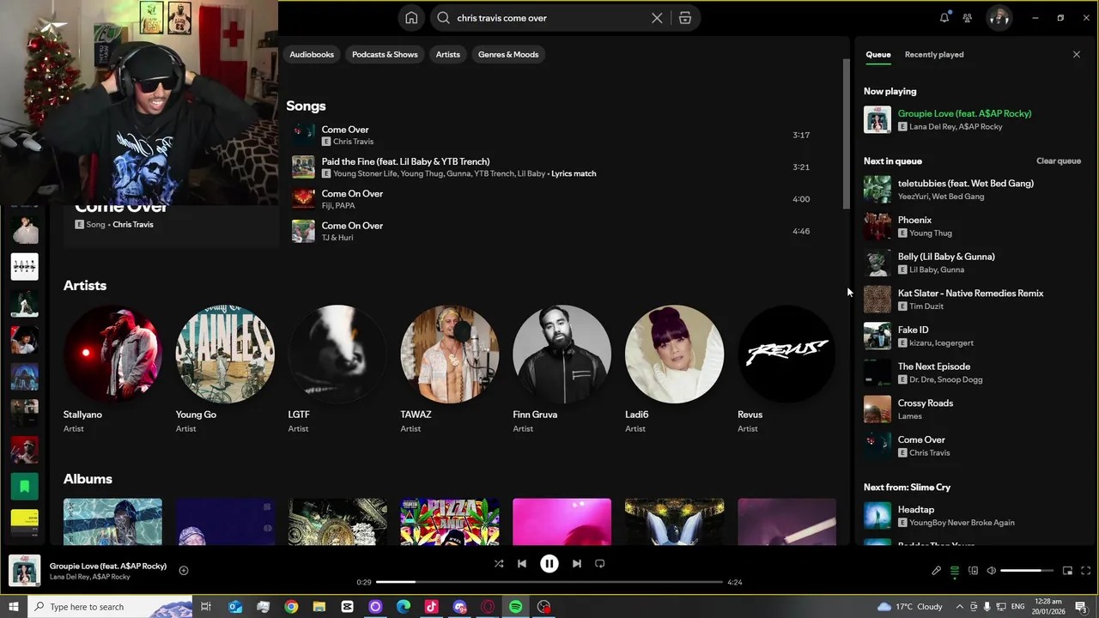Open Task View on the taskbar
The height and width of the screenshot is (618, 1099).
coord(206,607)
